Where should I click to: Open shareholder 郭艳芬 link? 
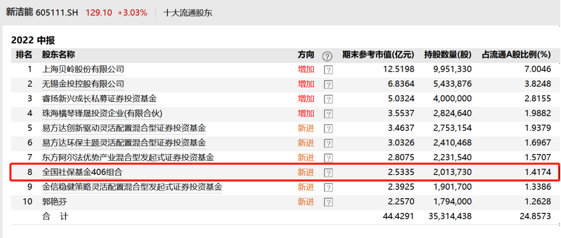[x=54, y=202]
